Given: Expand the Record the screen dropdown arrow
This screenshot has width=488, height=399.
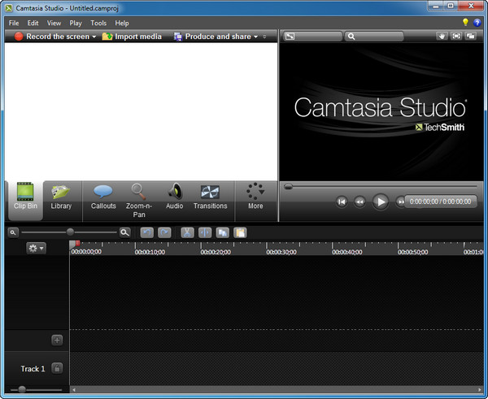Looking at the screenshot, I should click(x=94, y=37).
